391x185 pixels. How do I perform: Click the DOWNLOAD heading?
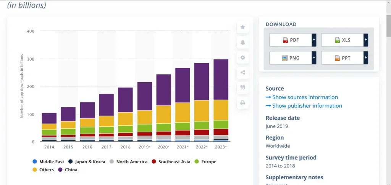click(281, 24)
